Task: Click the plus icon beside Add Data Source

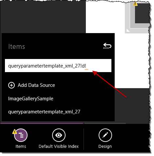Action: coord(11,85)
